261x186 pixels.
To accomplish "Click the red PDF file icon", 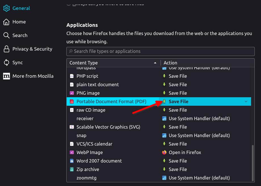I will (72, 101).
